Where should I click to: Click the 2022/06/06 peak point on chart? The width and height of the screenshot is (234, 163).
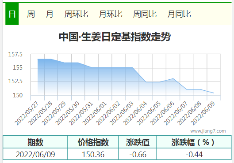pos(173,78)
